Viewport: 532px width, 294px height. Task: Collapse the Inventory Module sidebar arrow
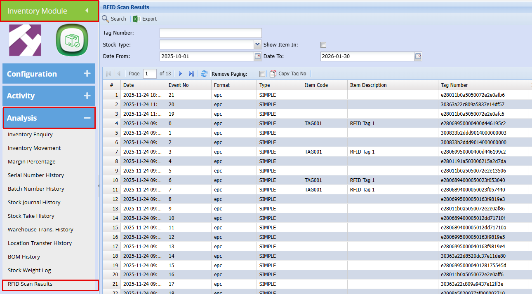[87, 11]
